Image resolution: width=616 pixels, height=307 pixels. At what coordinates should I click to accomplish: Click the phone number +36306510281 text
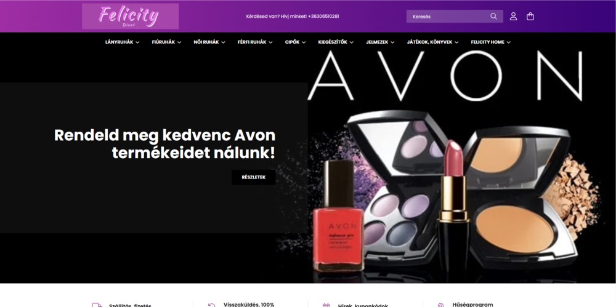(323, 17)
